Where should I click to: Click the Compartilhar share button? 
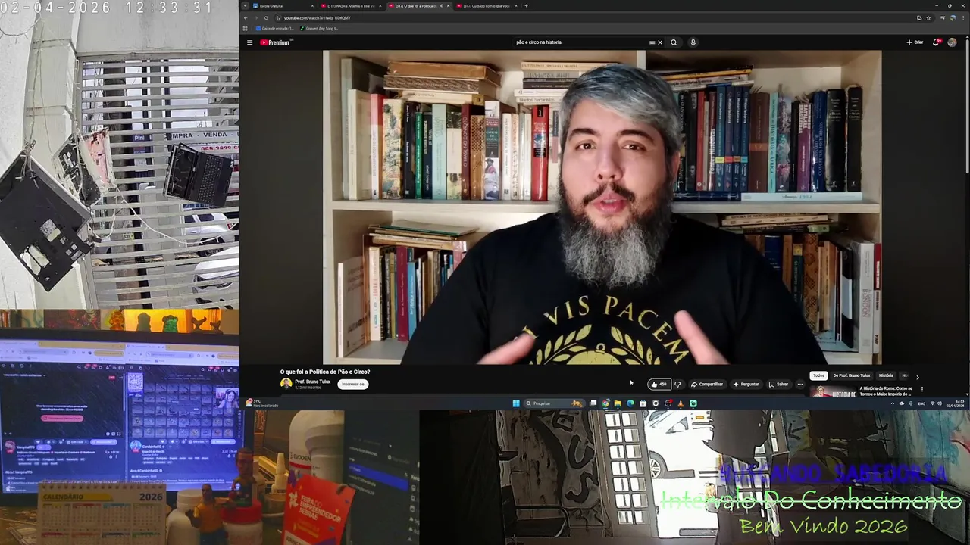click(707, 384)
